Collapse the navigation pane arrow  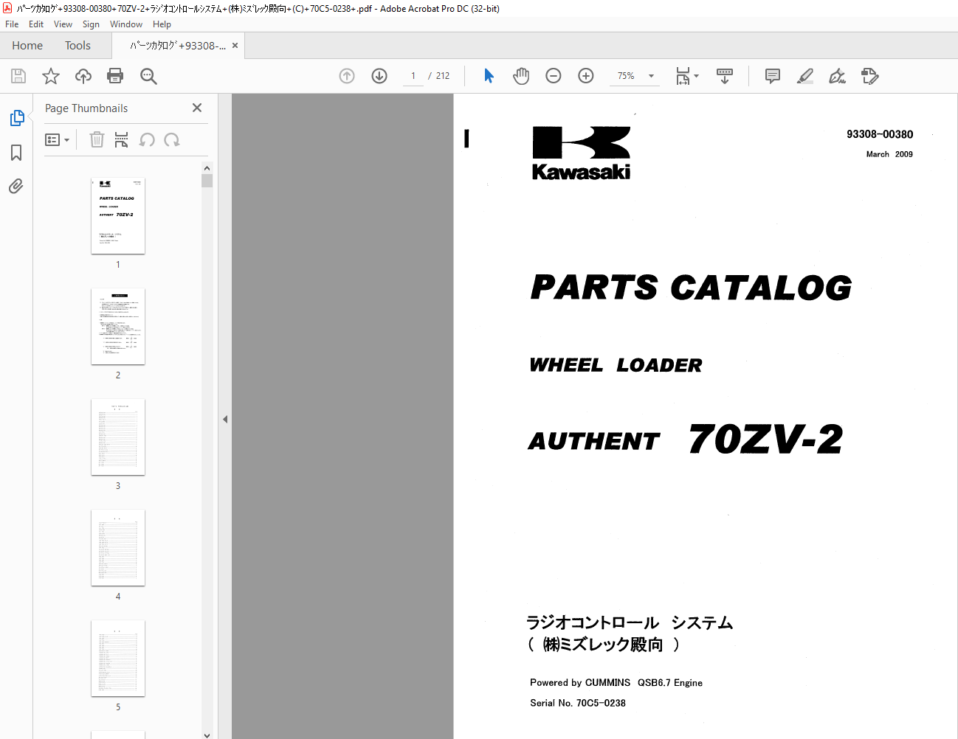(225, 419)
